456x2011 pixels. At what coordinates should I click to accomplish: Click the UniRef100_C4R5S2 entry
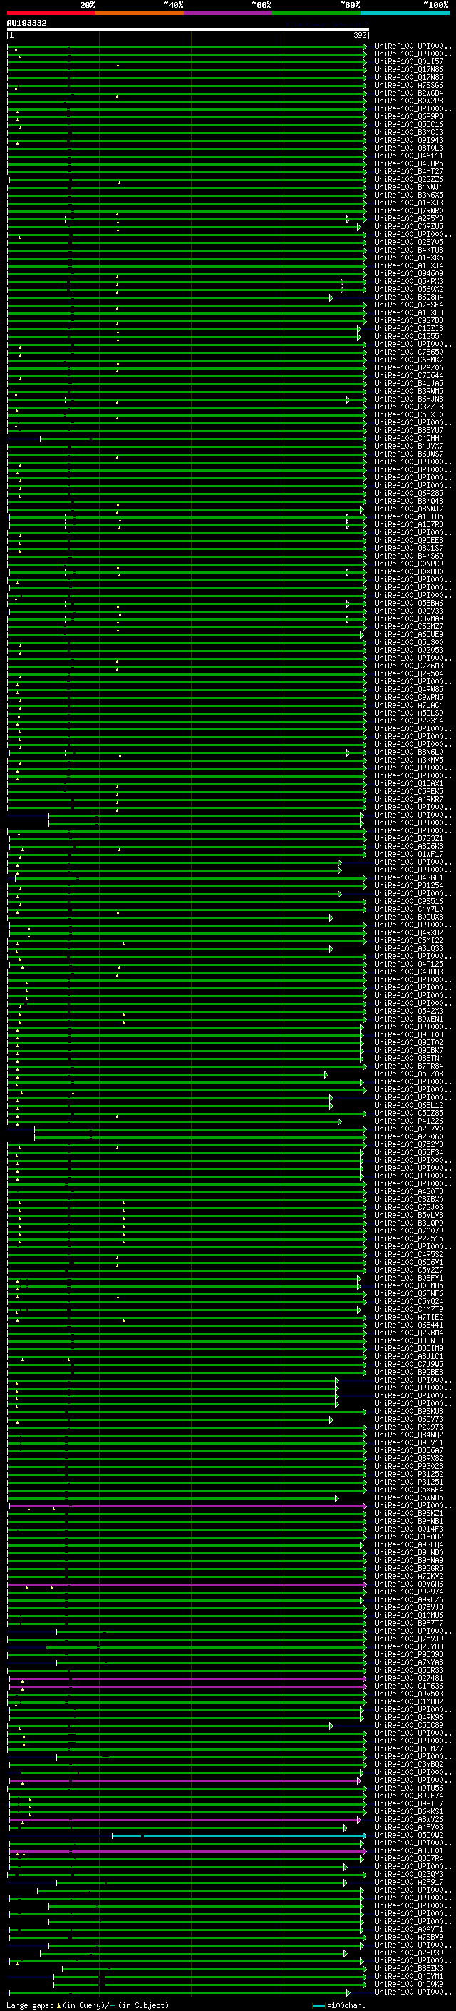click(409, 1253)
